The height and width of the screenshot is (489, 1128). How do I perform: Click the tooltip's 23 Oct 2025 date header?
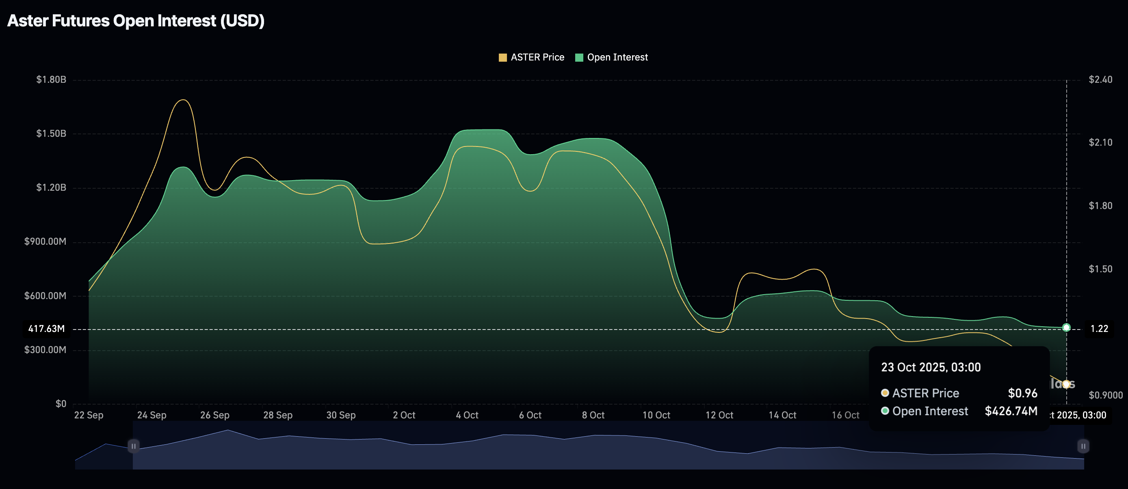tap(931, 367)
